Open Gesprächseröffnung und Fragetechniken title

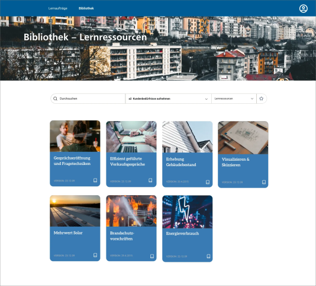coord(72,161)
